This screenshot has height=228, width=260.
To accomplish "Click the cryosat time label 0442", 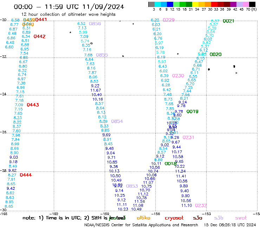I will point(39,36).
